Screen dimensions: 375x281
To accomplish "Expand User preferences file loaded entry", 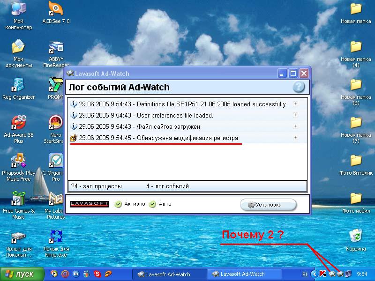I will 296,115.
